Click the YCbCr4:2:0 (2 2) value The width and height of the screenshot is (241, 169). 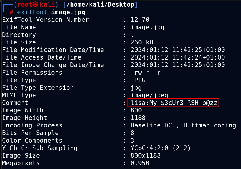160,148
